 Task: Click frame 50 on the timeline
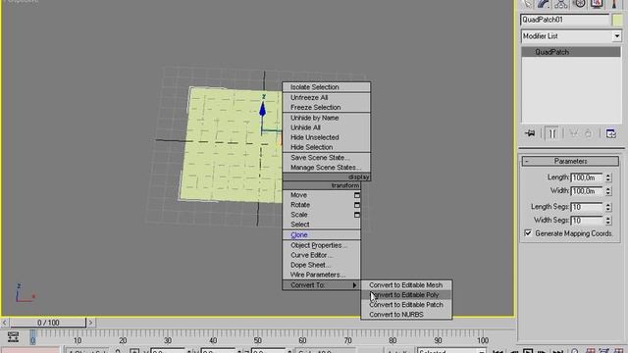pyautogui.click(x=257, y=340)
